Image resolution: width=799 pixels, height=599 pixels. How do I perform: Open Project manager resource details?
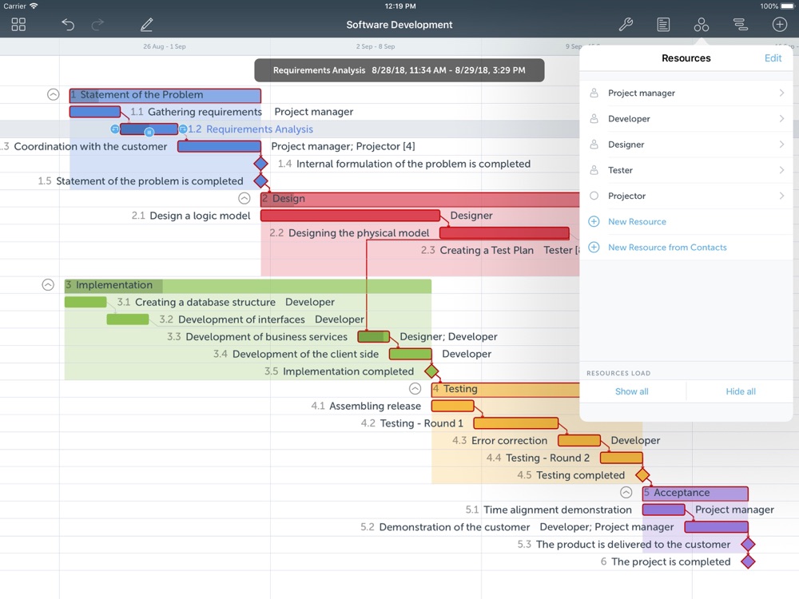pos(686,93)
